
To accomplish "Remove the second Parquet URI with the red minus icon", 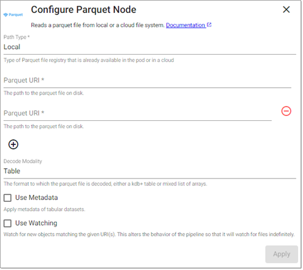I will (286, 111).
